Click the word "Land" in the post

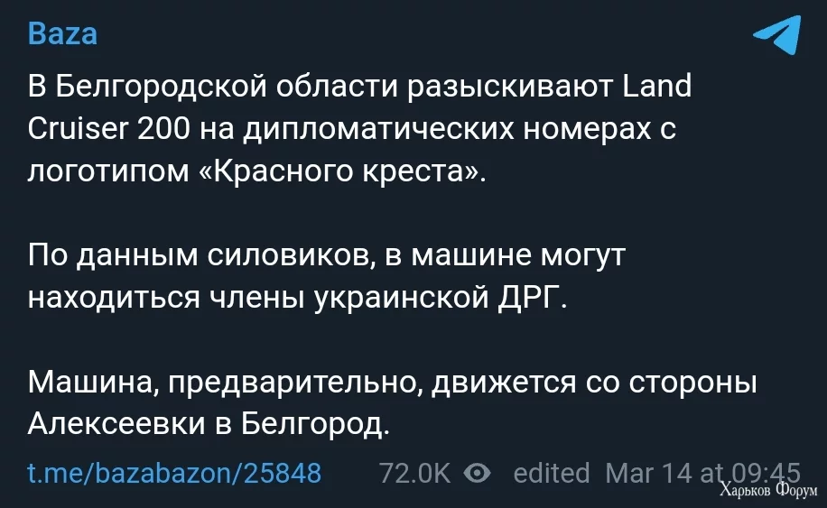(657, 87)
